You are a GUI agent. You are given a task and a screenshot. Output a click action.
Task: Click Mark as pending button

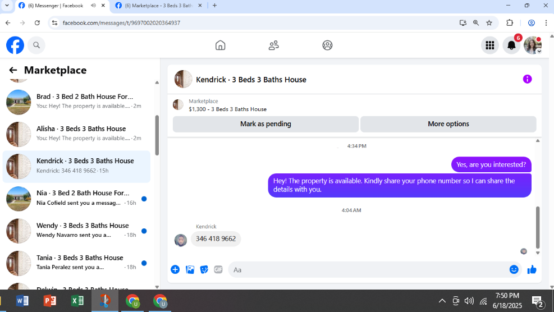pyautogui.click(x=265, y=124)
